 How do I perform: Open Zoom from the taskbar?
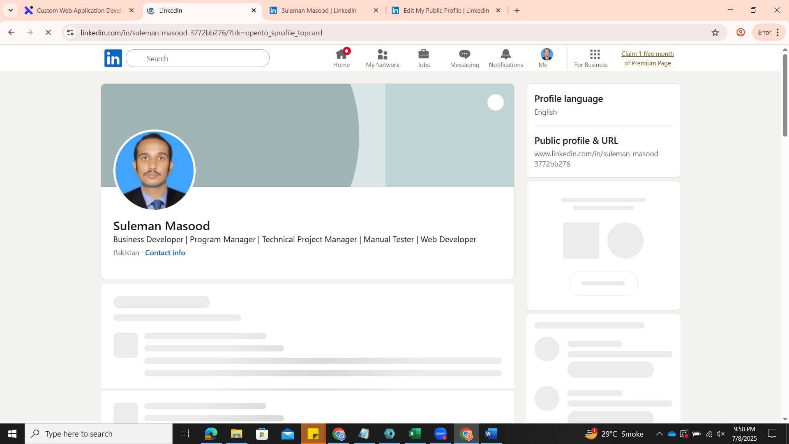tap(441, 434)
